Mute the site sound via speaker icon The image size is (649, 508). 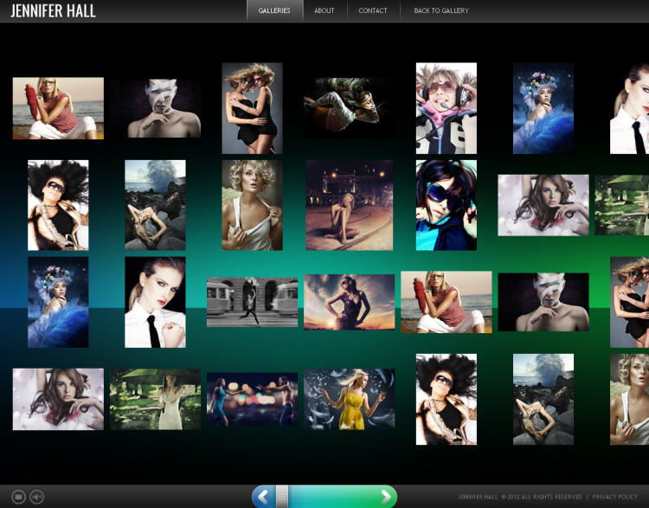tap(37, 497)
